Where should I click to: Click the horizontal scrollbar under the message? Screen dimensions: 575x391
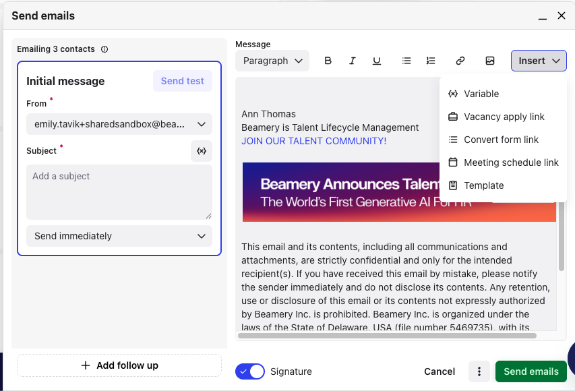pos(387,336)
